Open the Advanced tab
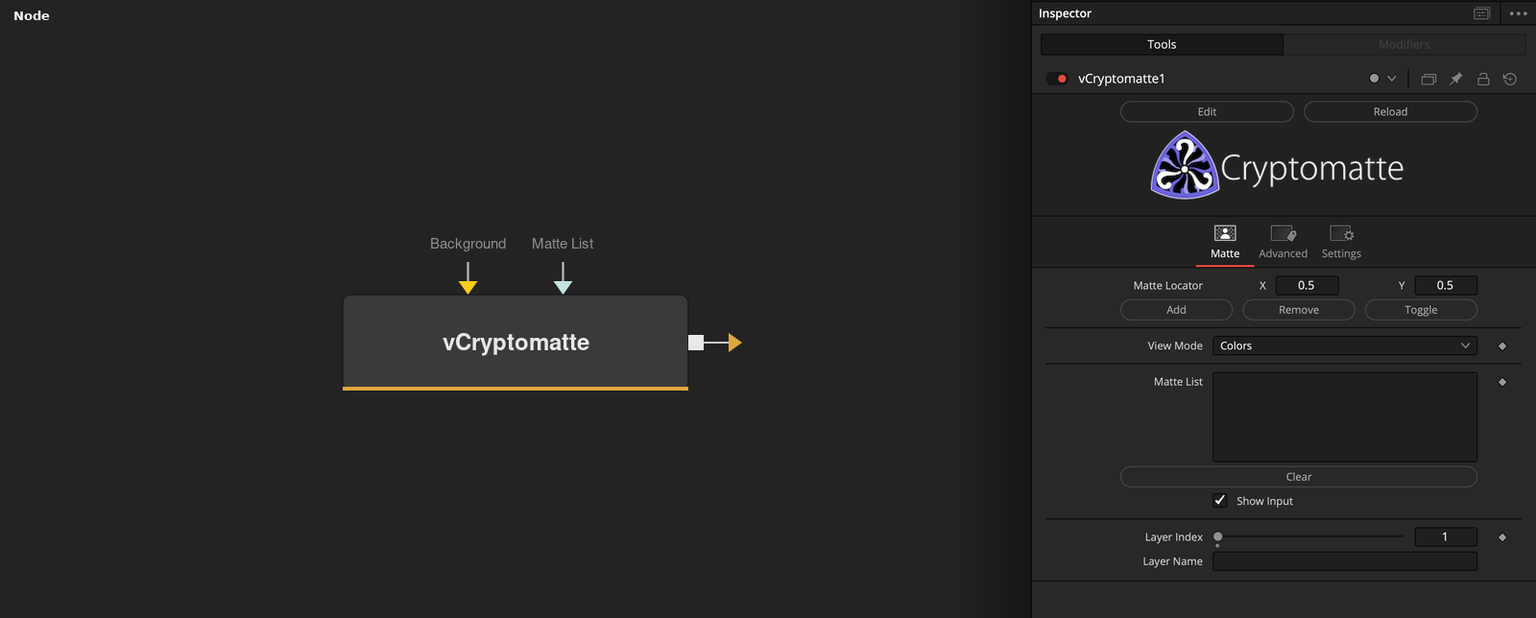 tap(1283, 243)
